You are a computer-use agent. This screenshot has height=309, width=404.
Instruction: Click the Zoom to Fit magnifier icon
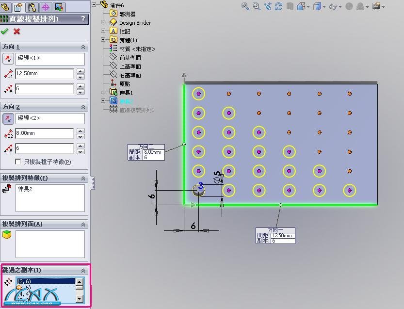point(245,6)
